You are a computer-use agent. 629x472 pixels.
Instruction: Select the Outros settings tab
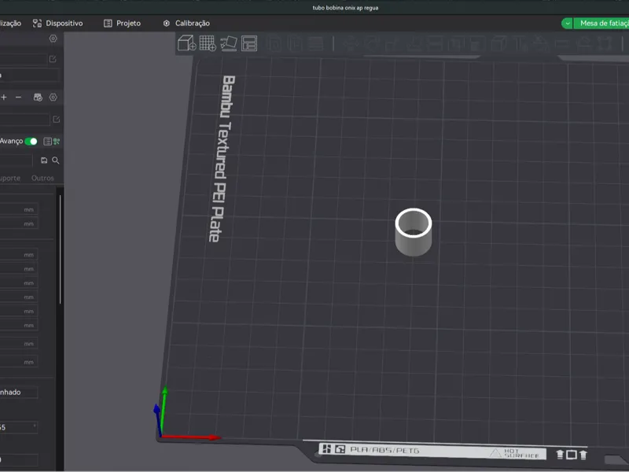pyautogui.click(x=42, y=178)
